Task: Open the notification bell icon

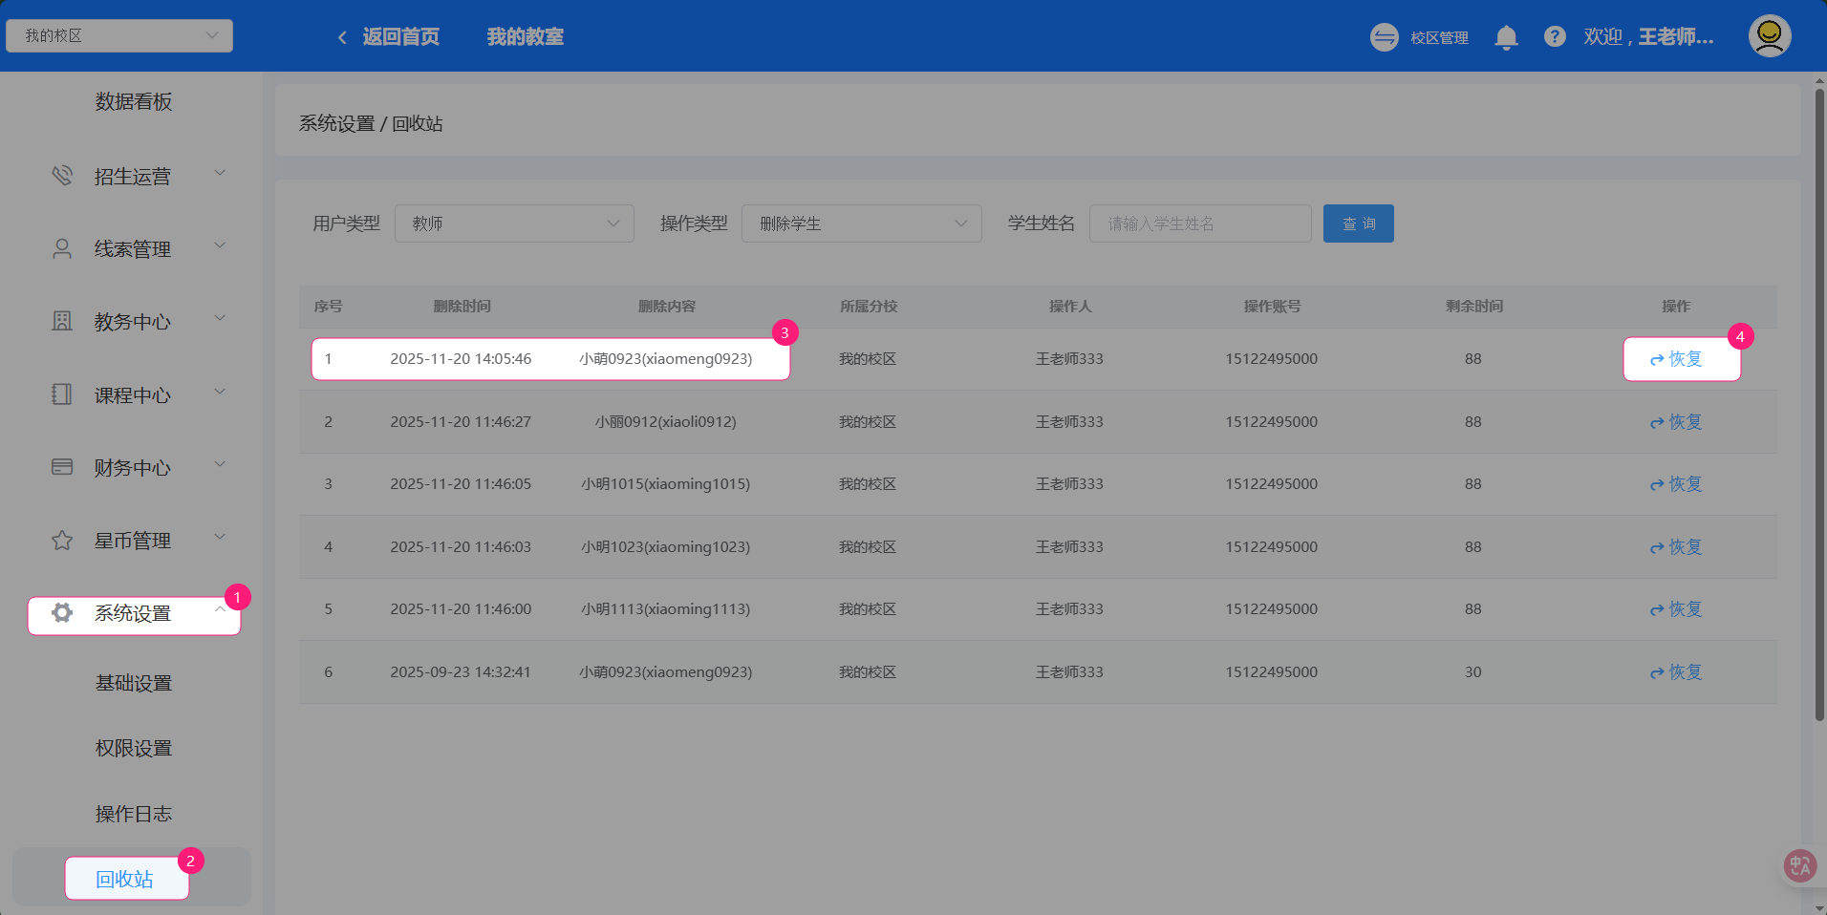Action: pyautogui.click(x=1507, y=36)
